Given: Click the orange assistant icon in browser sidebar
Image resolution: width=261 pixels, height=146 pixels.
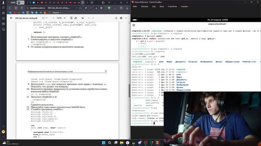Looking at the screenshot, I should point(3,132).
